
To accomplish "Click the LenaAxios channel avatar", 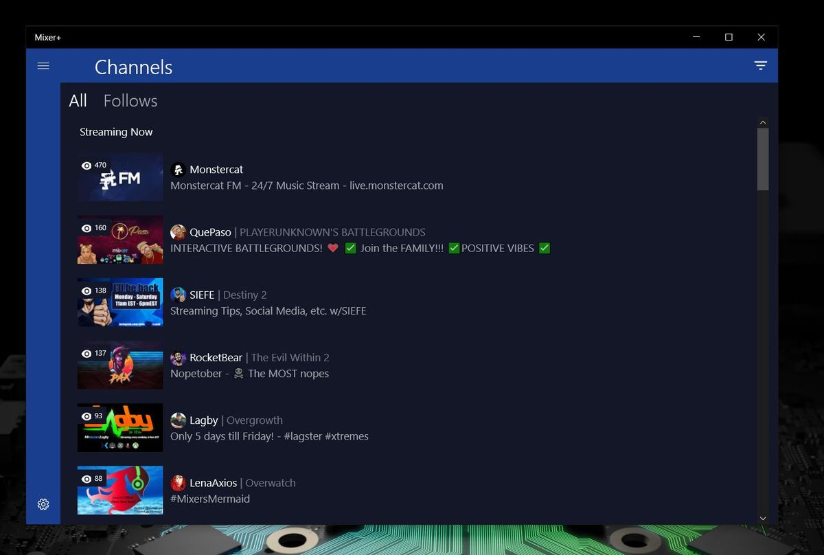I will 178,482.
